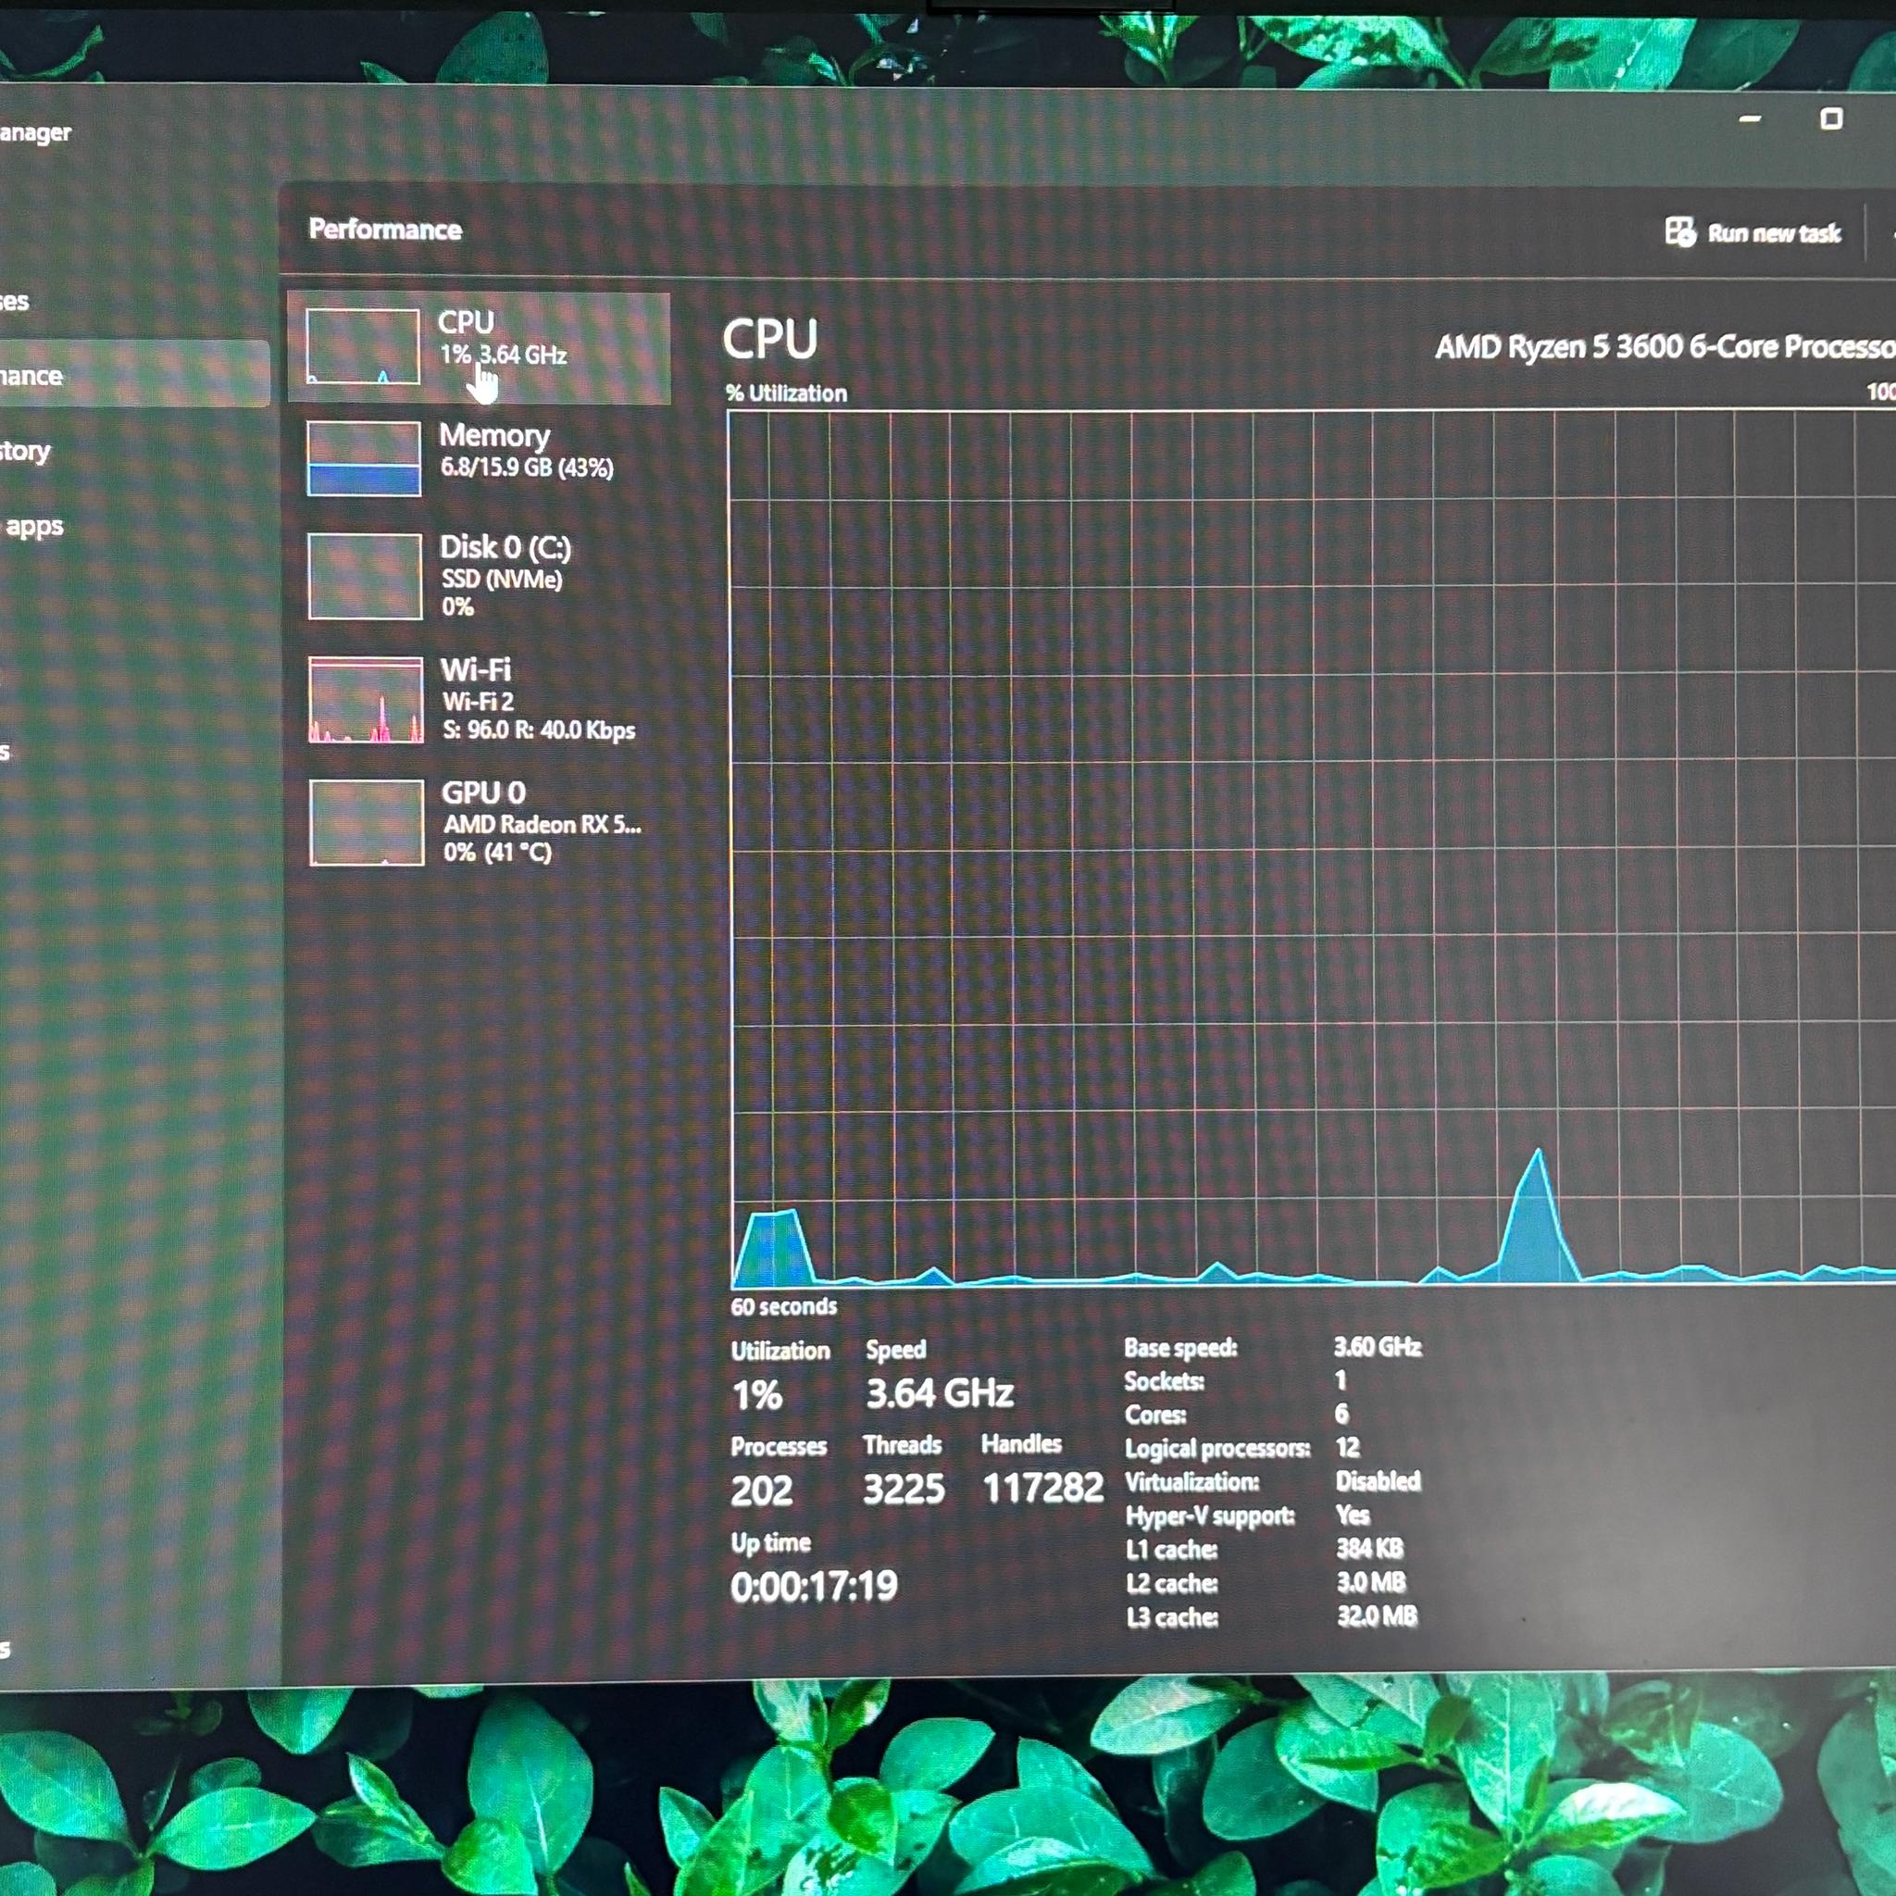The height and width of the screenshot is (1896, 1896).
Task: Click the 'S: 96.0 R: 40.0 Kbps' text
Action: click(539, 730)
